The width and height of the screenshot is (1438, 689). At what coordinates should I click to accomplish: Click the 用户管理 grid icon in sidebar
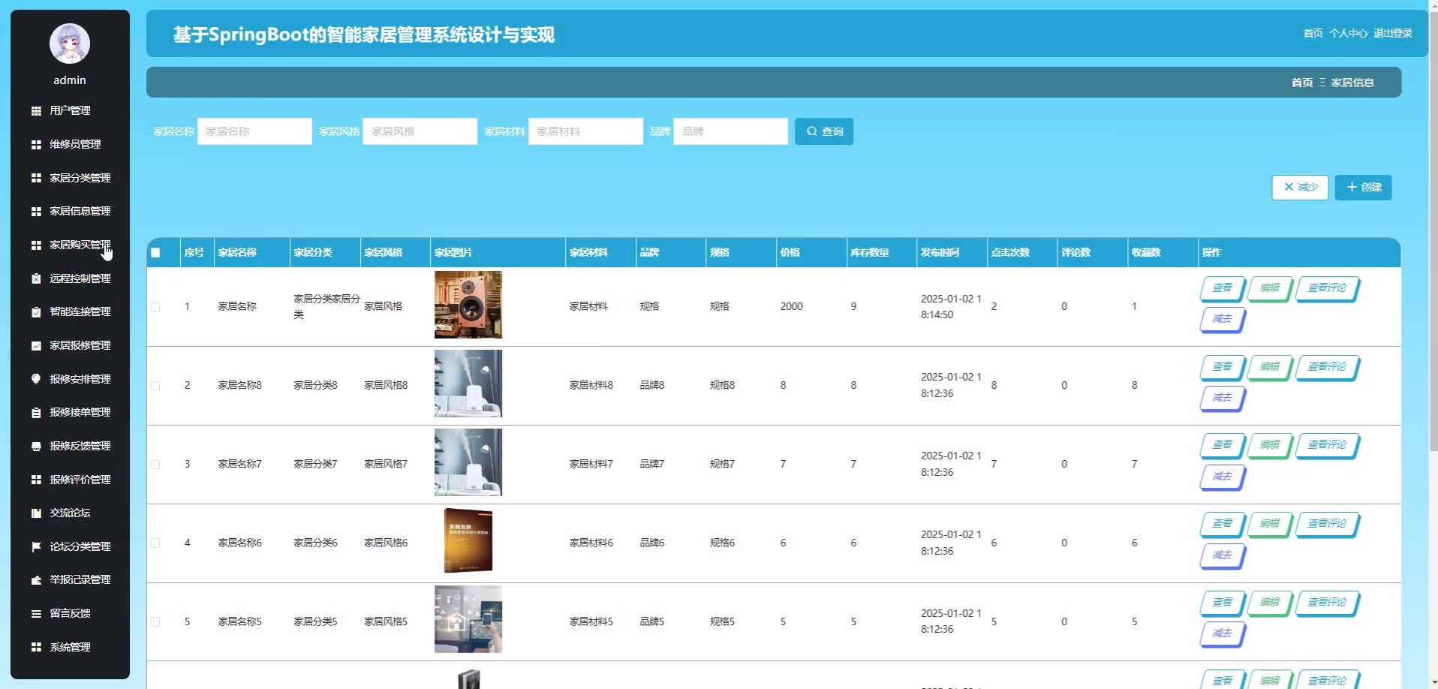36,111
